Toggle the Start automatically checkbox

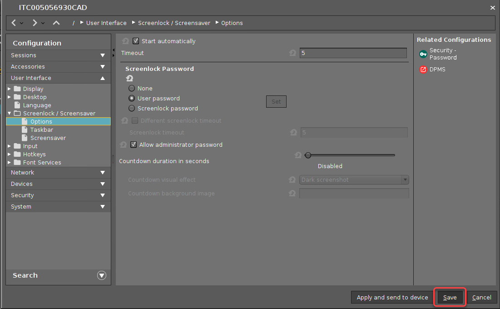pyautogui.click(x=136, y=41)
